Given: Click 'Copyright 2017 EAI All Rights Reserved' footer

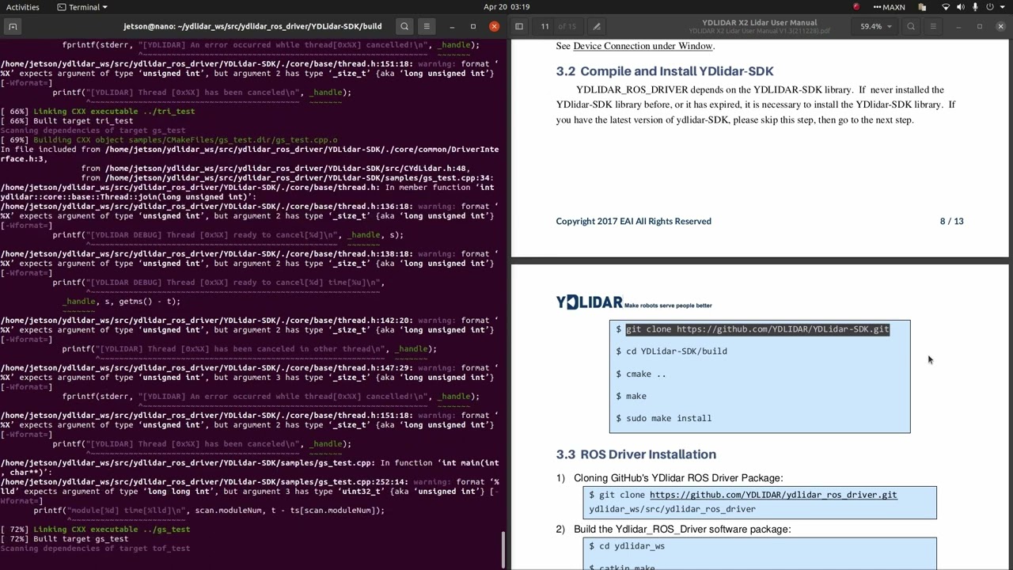Looking at the screenshot, I should click(x=633, y=221).
